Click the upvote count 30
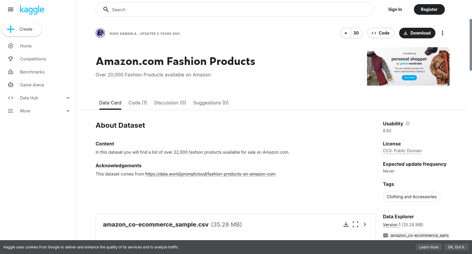 point(356,33)
